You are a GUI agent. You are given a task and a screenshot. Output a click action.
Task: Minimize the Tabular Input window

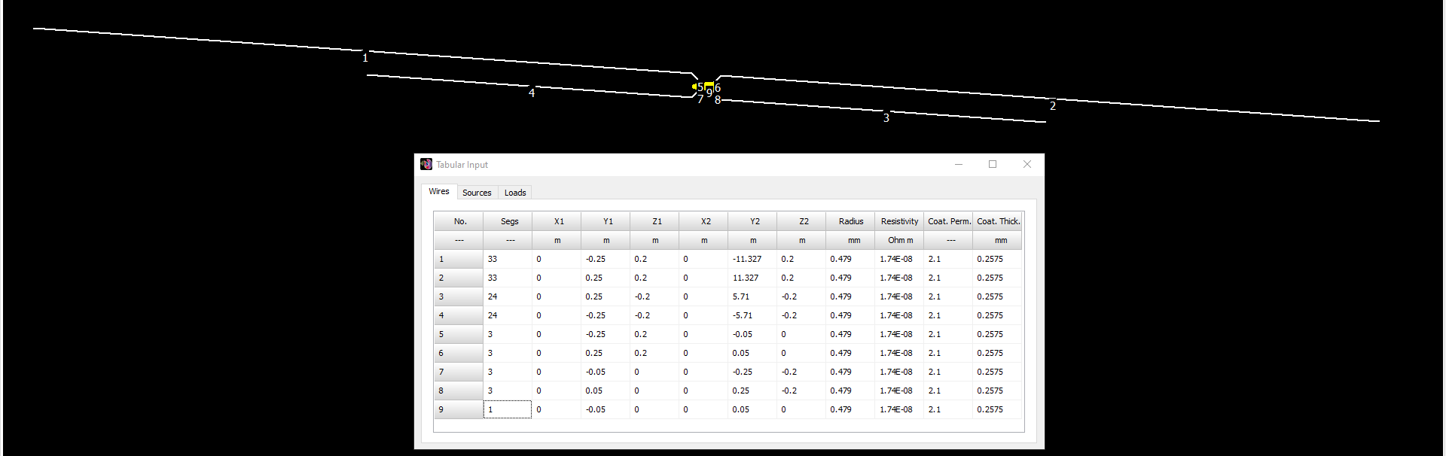click(959, 164)
